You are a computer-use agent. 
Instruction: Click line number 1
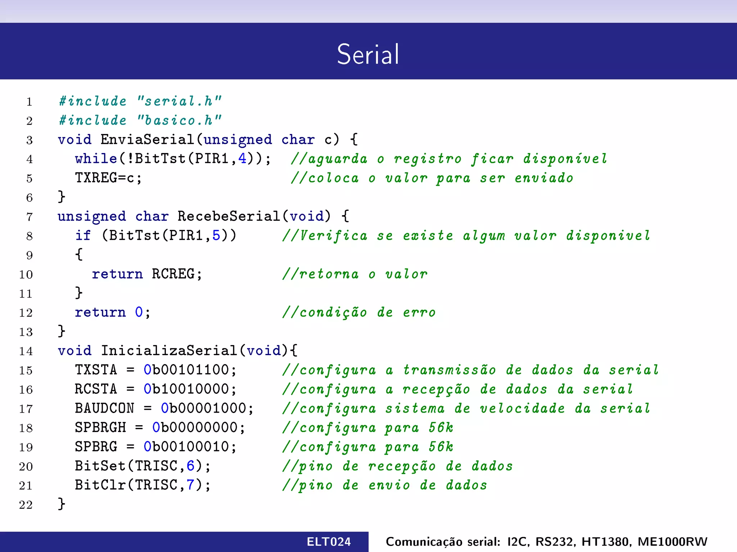coord(29,102)
